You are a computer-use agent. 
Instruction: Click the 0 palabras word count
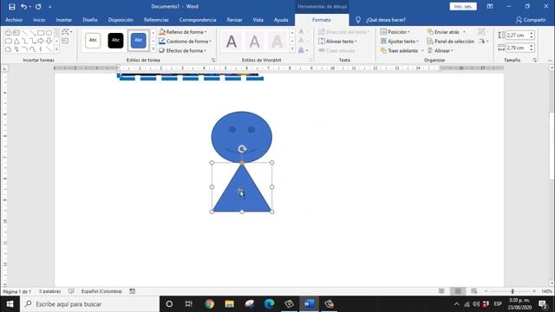click(50, 291)
